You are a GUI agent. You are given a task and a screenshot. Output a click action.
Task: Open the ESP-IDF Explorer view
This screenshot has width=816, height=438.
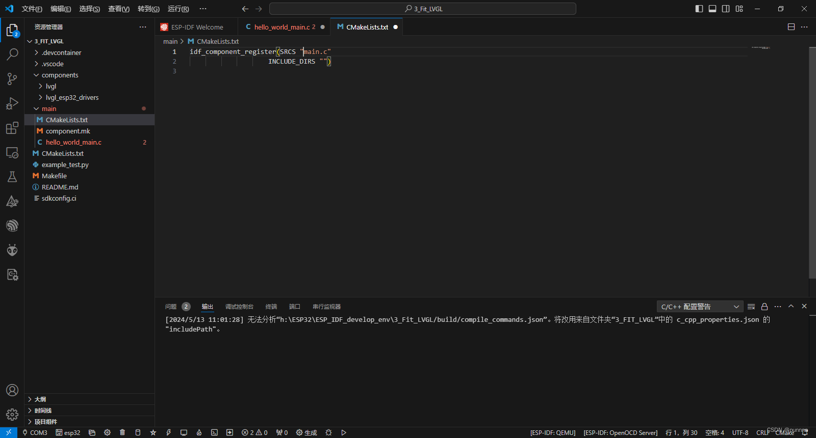12,226
